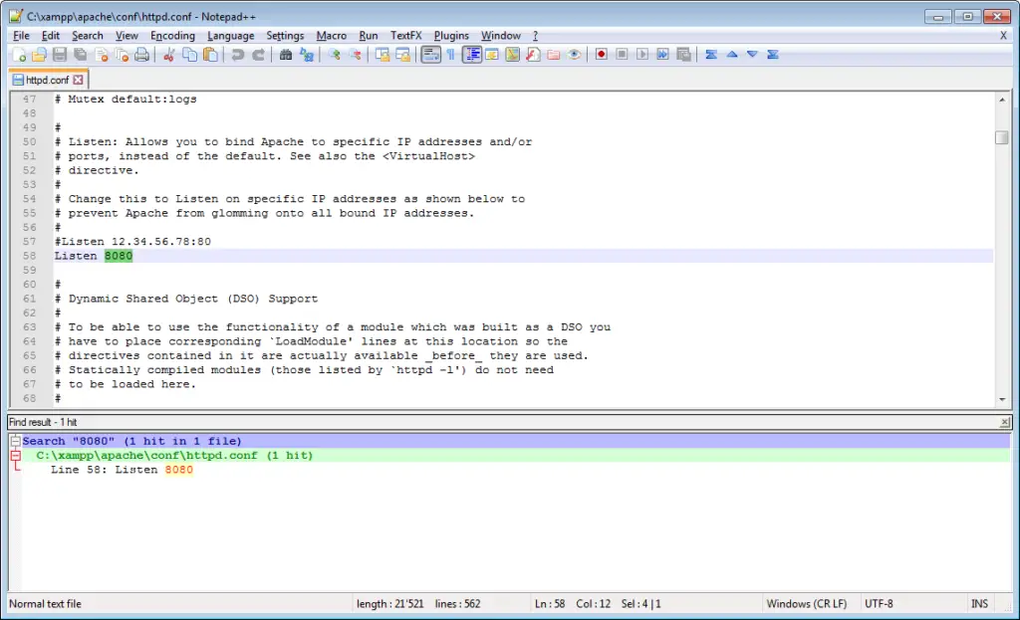Collapse the httpd.conf hit node
This screenshot has width=1020, height=620.
click(16, 456)
